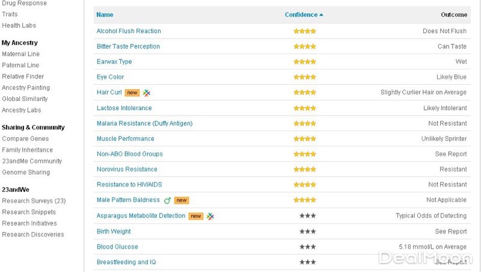Click the male symbol next to Male Pattern Baldness
Image resolution: width=481 pixels, height=272 pixels.
point(168,200)
